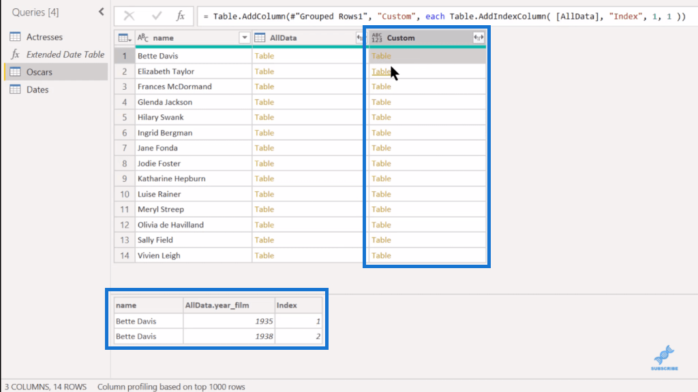Confirm the formula with the checkmark icon
This screenshot has height=392, width=698.
pos(156,16)
